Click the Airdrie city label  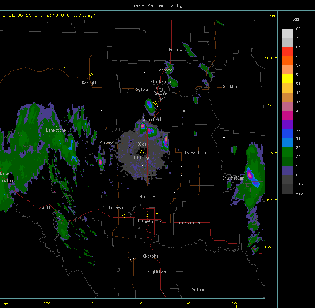pyautogui.click(x=147, y=196)
